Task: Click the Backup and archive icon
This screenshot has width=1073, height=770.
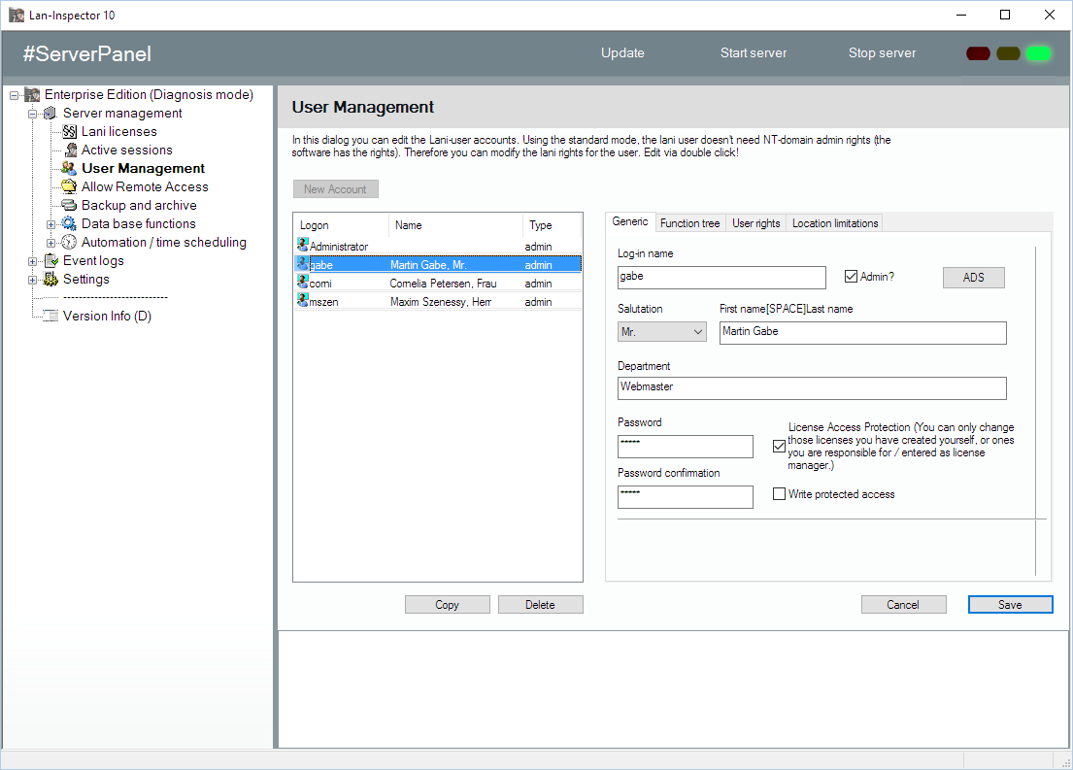Action: [x=70, y=205]
